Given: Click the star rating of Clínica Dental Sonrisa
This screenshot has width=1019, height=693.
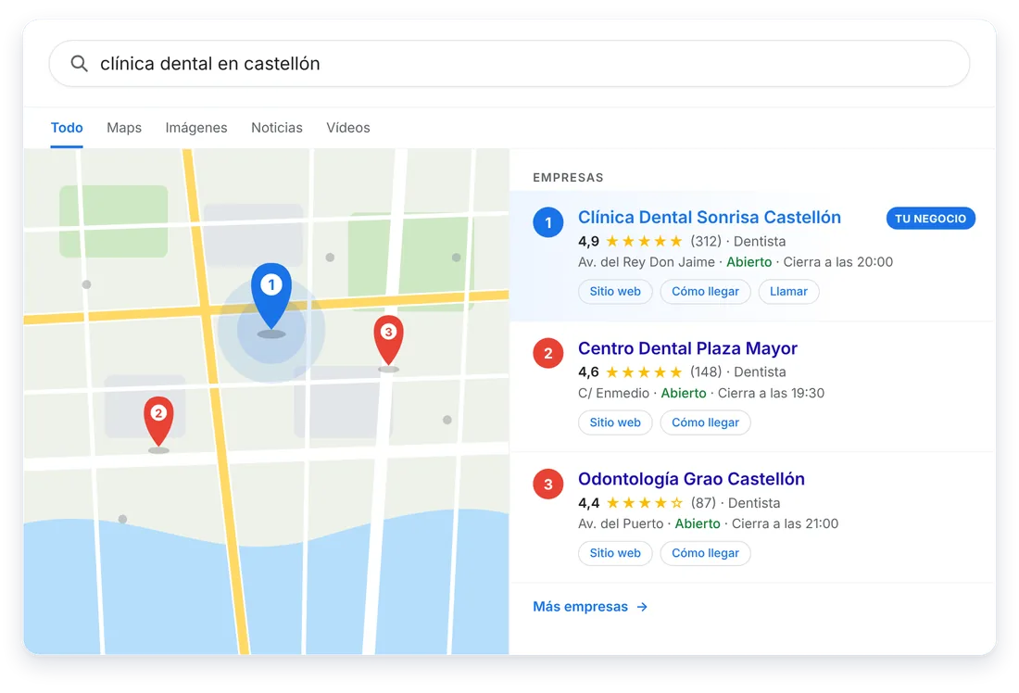Looking at the screenshot, I should [644, 241].
